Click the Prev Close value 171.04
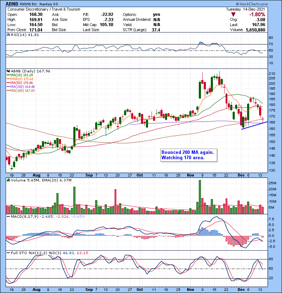The height and width of the screenshot is (293, 282). pyautogui.click(x=36, y=30)
